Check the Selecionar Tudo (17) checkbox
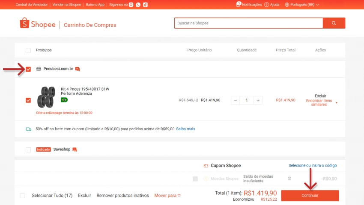The image size is (364, 205). pos(23,196)
